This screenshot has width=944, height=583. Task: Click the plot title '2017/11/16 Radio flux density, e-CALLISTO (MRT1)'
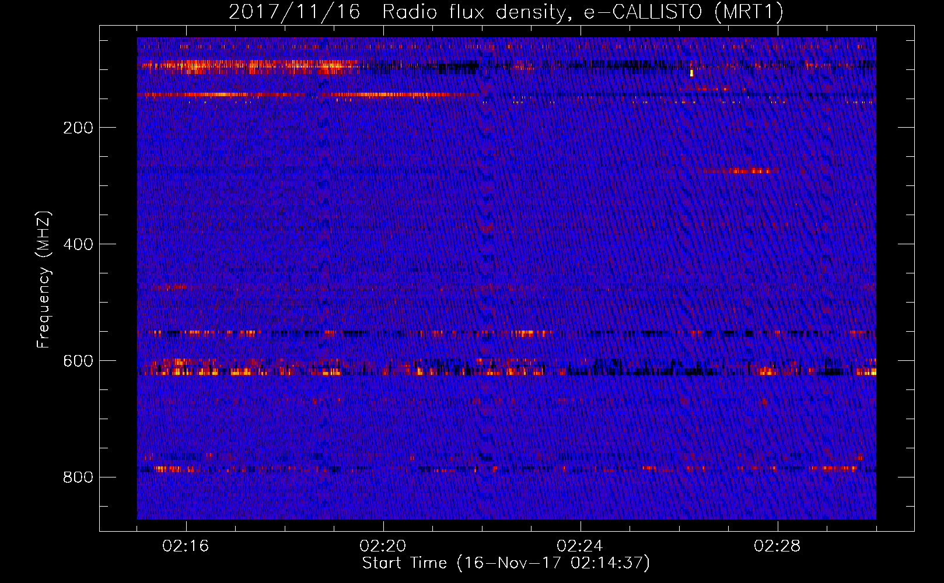coord(506,12)
